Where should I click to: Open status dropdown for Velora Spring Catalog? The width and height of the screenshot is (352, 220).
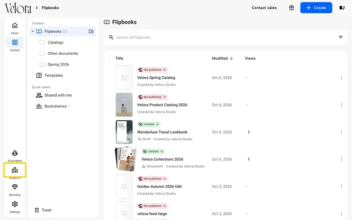click(153, 70)
